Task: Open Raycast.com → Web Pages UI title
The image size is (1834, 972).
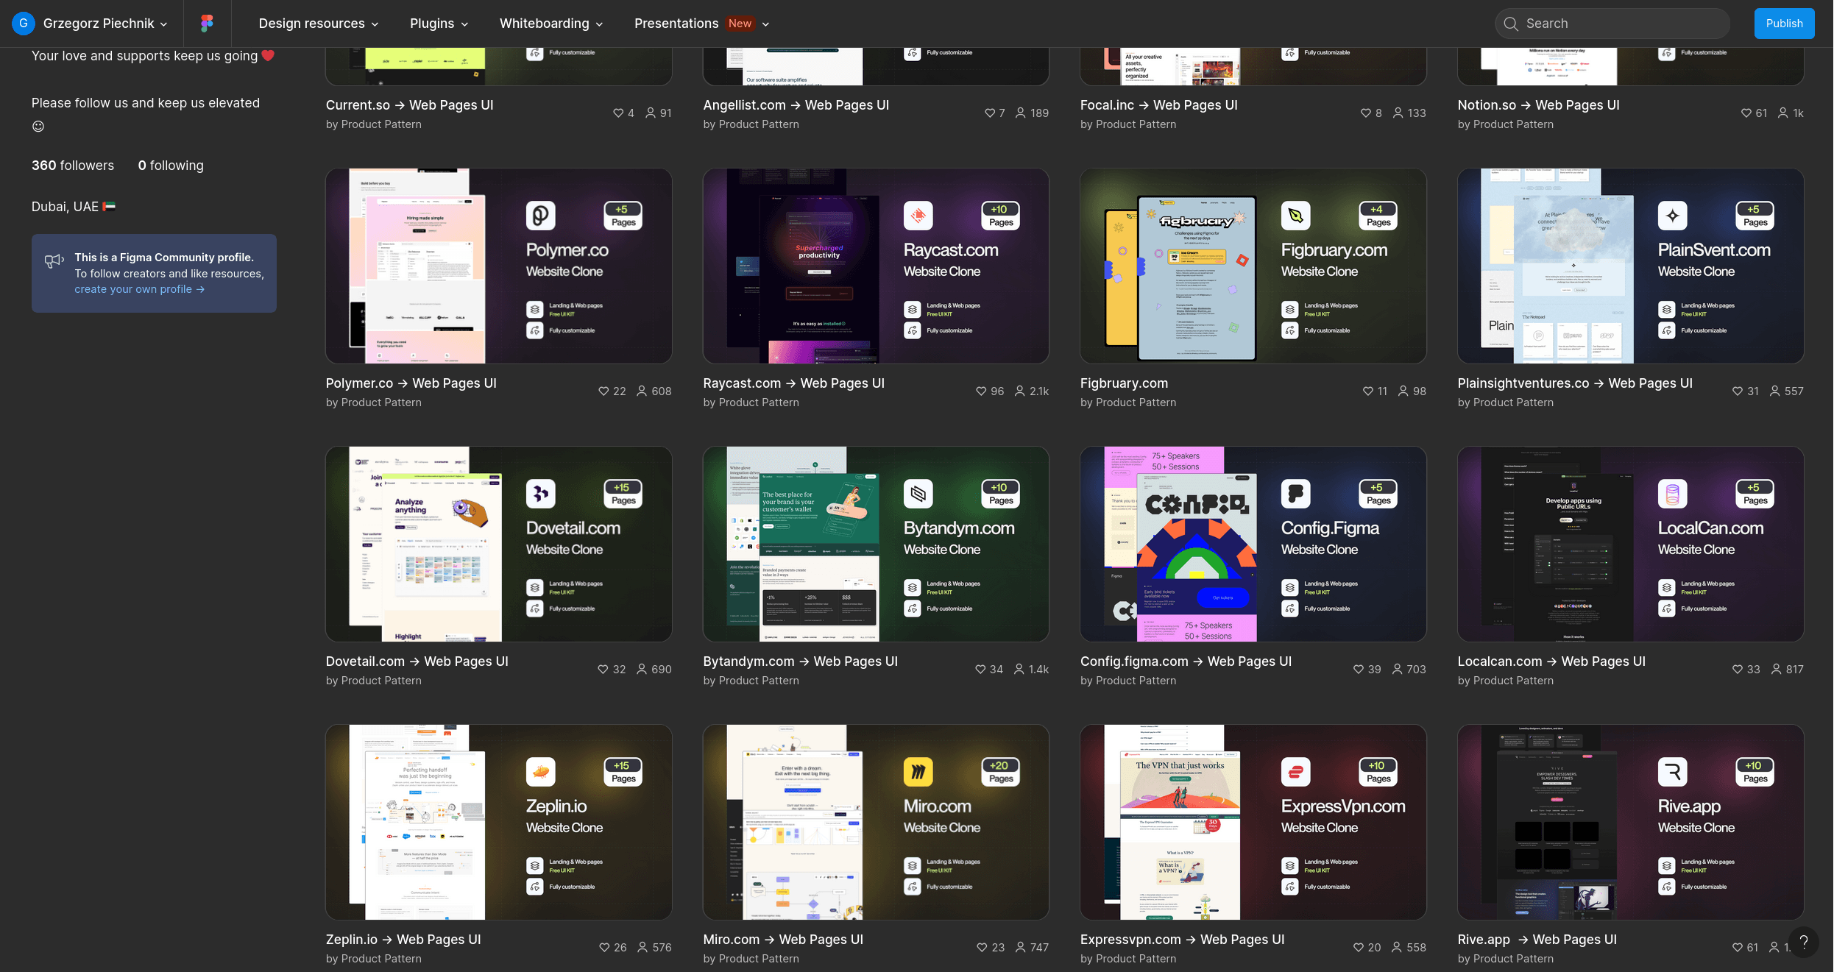Action: (793, 383)
